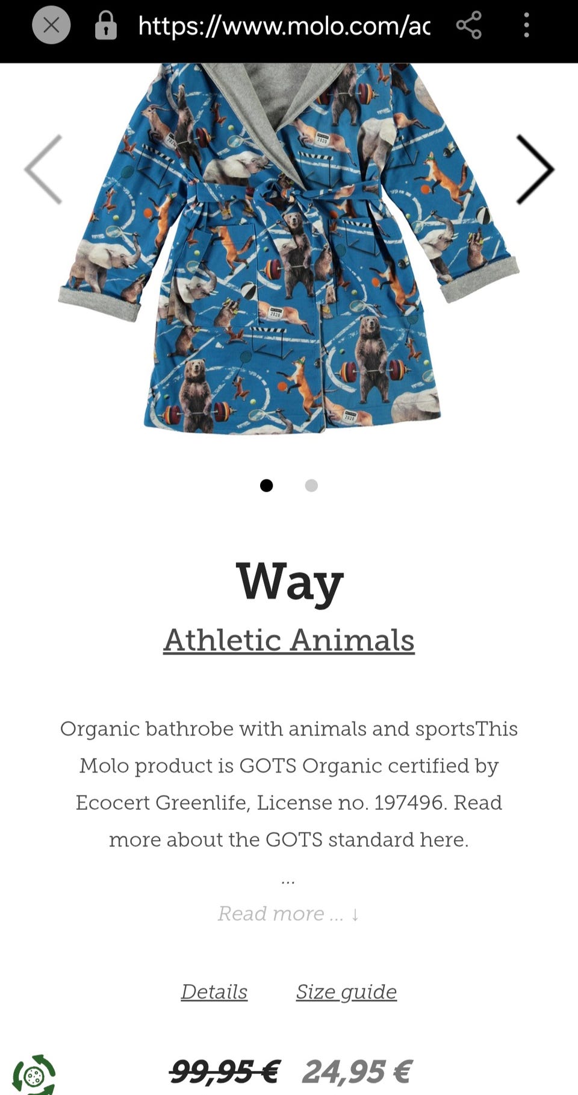Tap the Way product title
The width and height of the screenshot is (578, 1095).
(x=289, y=582)
